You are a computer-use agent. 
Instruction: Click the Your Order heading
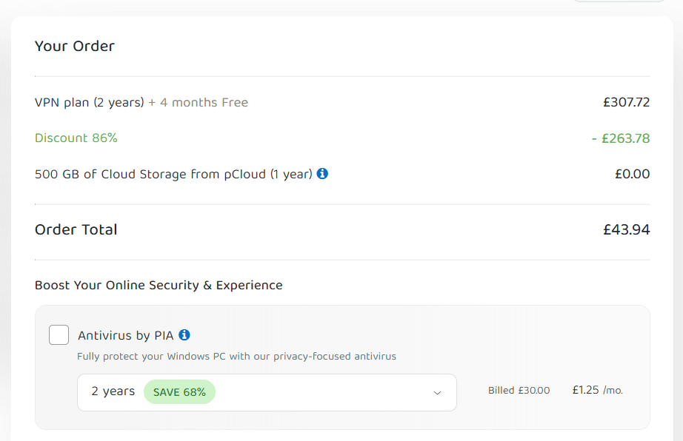(x=75, y=46)
